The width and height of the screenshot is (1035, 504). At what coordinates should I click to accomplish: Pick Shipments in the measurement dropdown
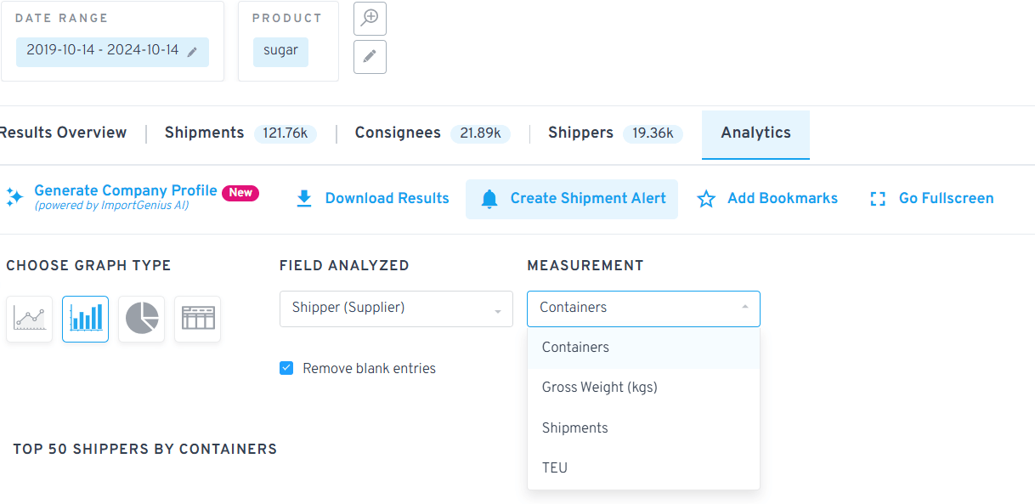pyautogui.click(x=575, y=428)
